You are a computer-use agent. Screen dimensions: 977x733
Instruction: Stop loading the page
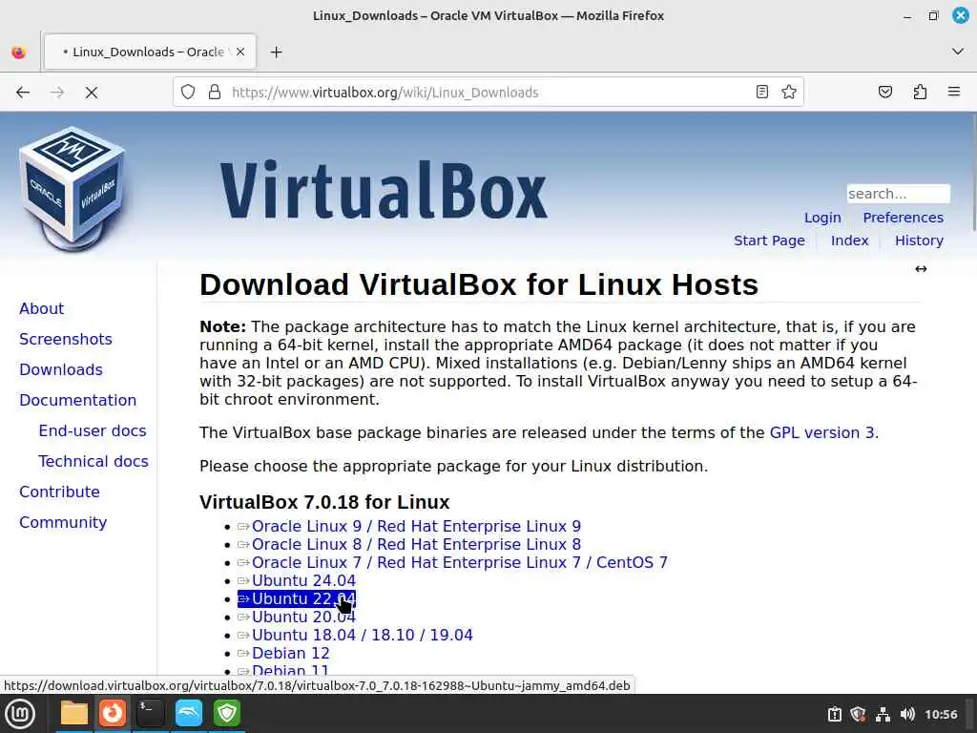tap(92, 93)
